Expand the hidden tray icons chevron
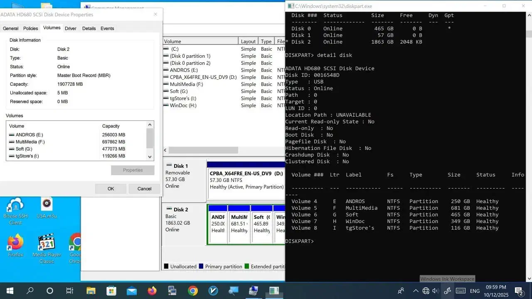The height and width of the screenshot is (299, 532). 416,291
